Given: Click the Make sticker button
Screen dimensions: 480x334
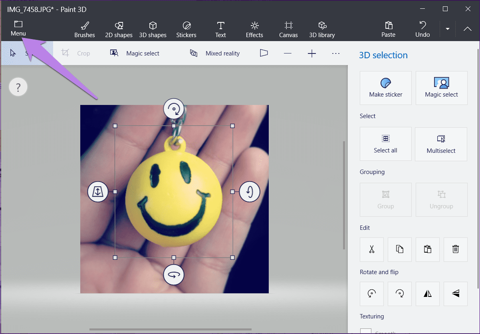Looking at the screenshot, I should click(386, 88).
